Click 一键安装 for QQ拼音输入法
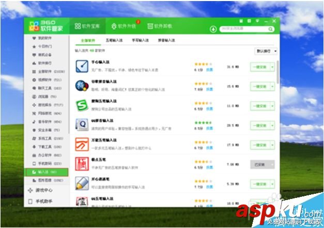The image size is (324, 228). 260,125
